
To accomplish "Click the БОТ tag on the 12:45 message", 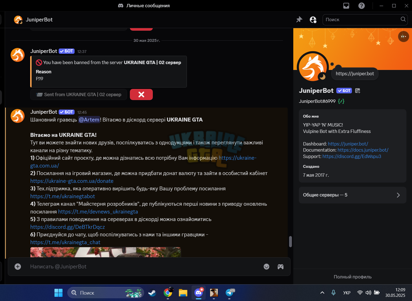I will (x=66, y=112).
